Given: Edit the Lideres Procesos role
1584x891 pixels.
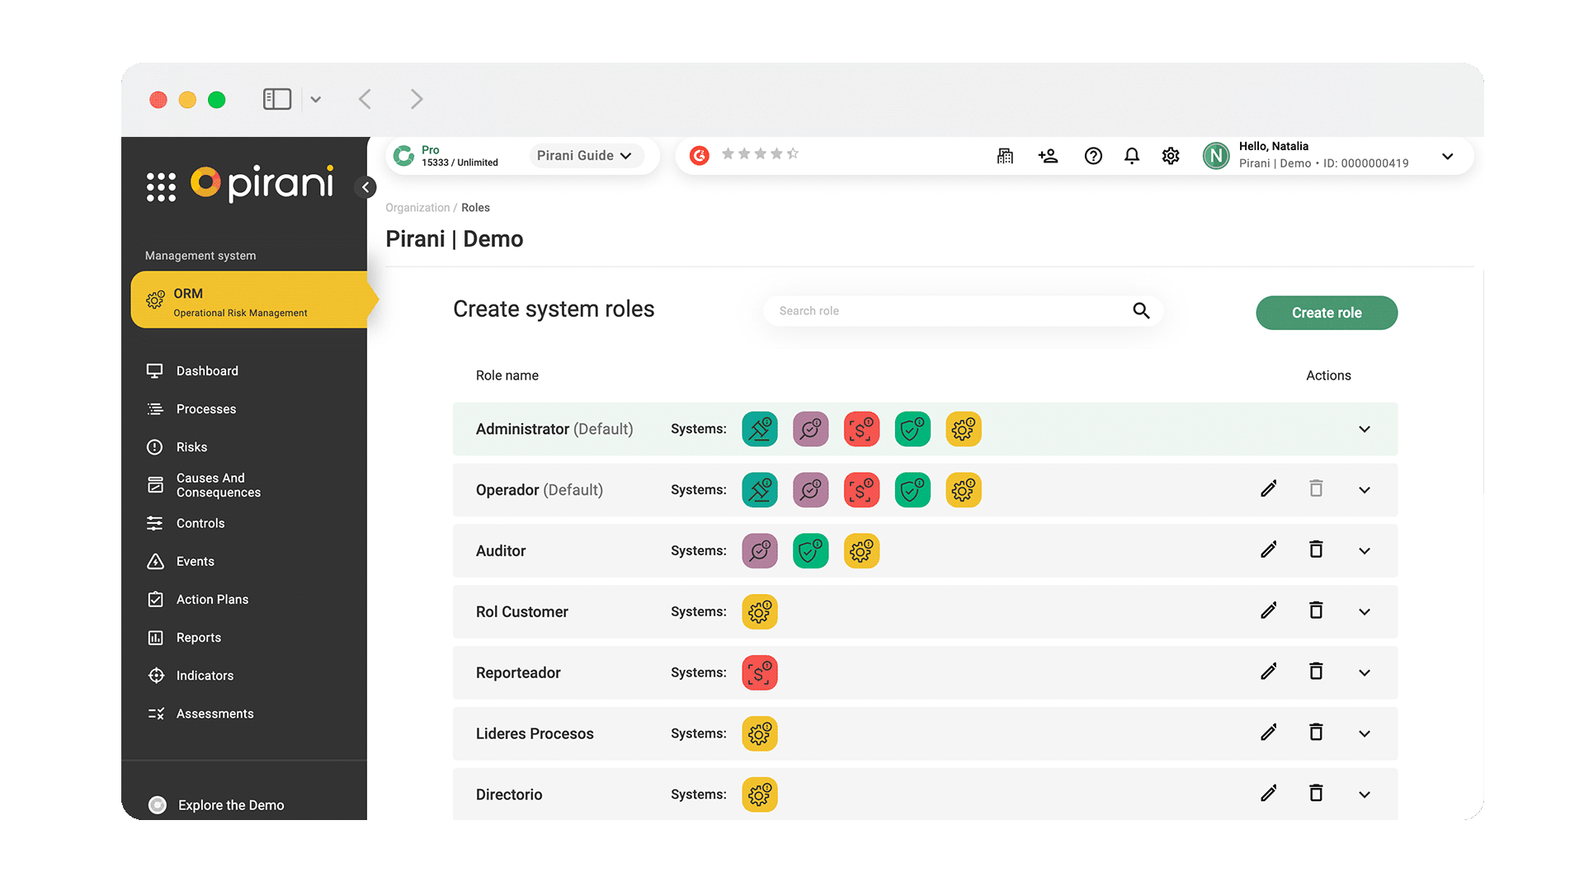Looking at the screenshot, I should point(1269,733).
